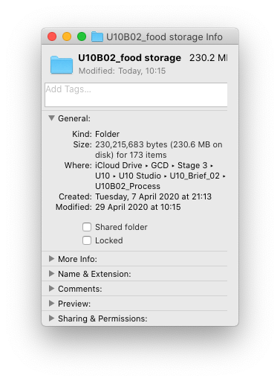Expand the Preview section

pyautogui.click(x=51, y=304)
